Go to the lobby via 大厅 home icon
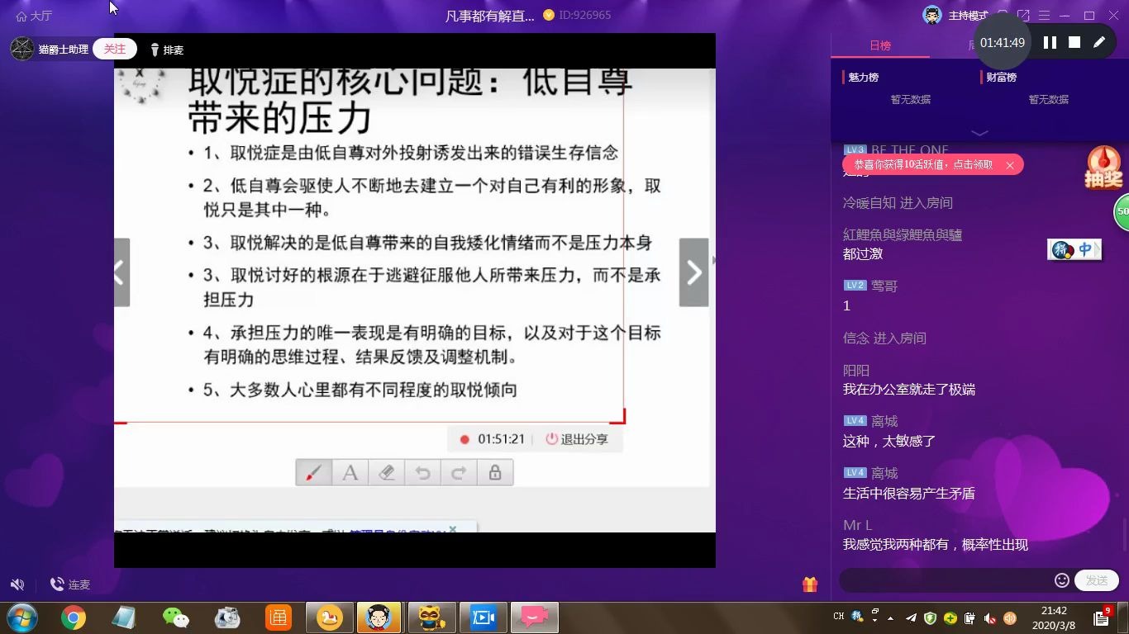The height and width of the screenshot is (634, 1129). click(34, 16)
